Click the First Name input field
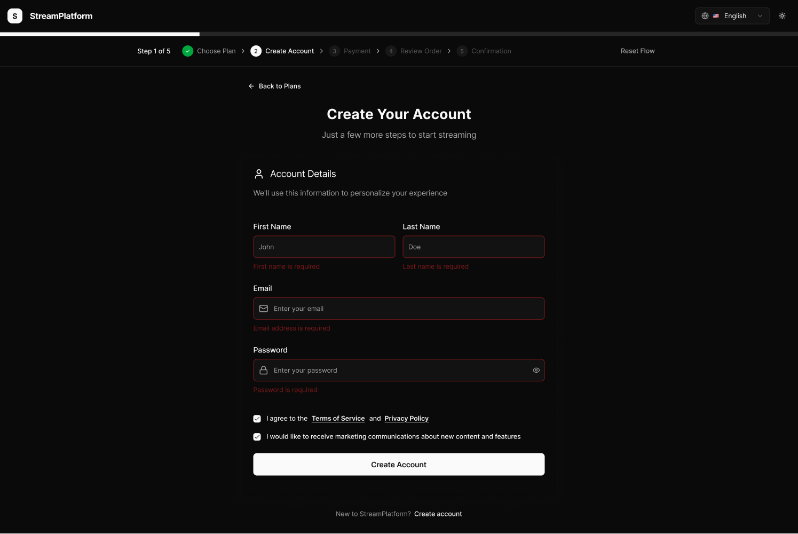 [x=324, y=247]
